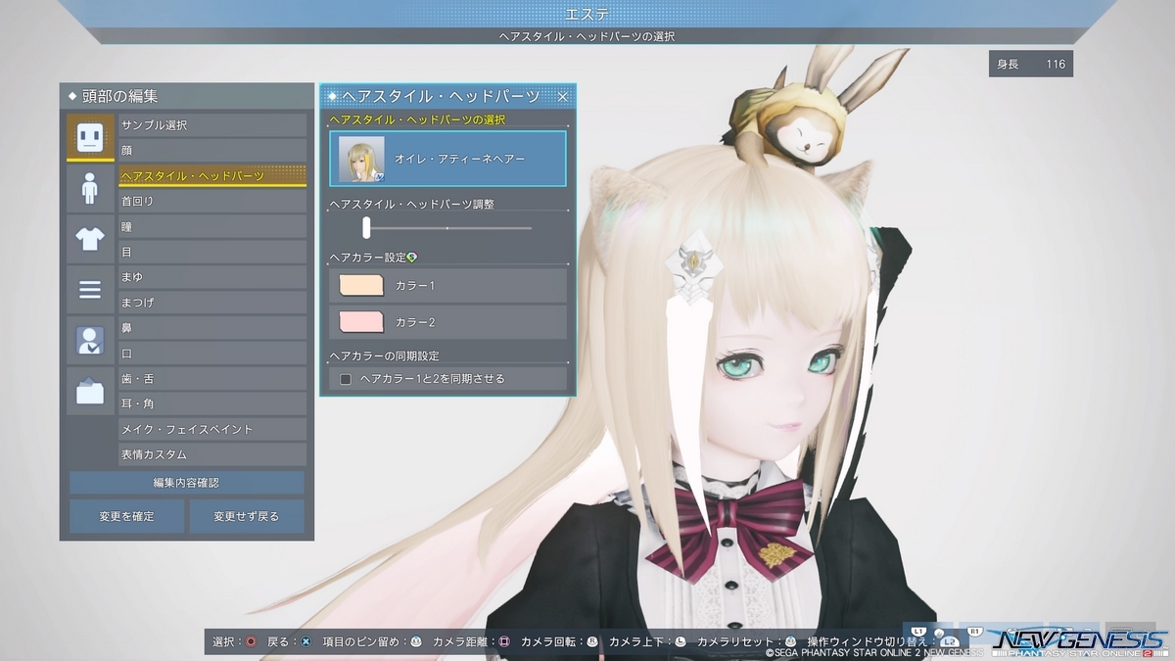Click the ヘアカラーの同期設定 heading
The height and width of the screenshot is (661, 1175).
click(x=384, y=355)
